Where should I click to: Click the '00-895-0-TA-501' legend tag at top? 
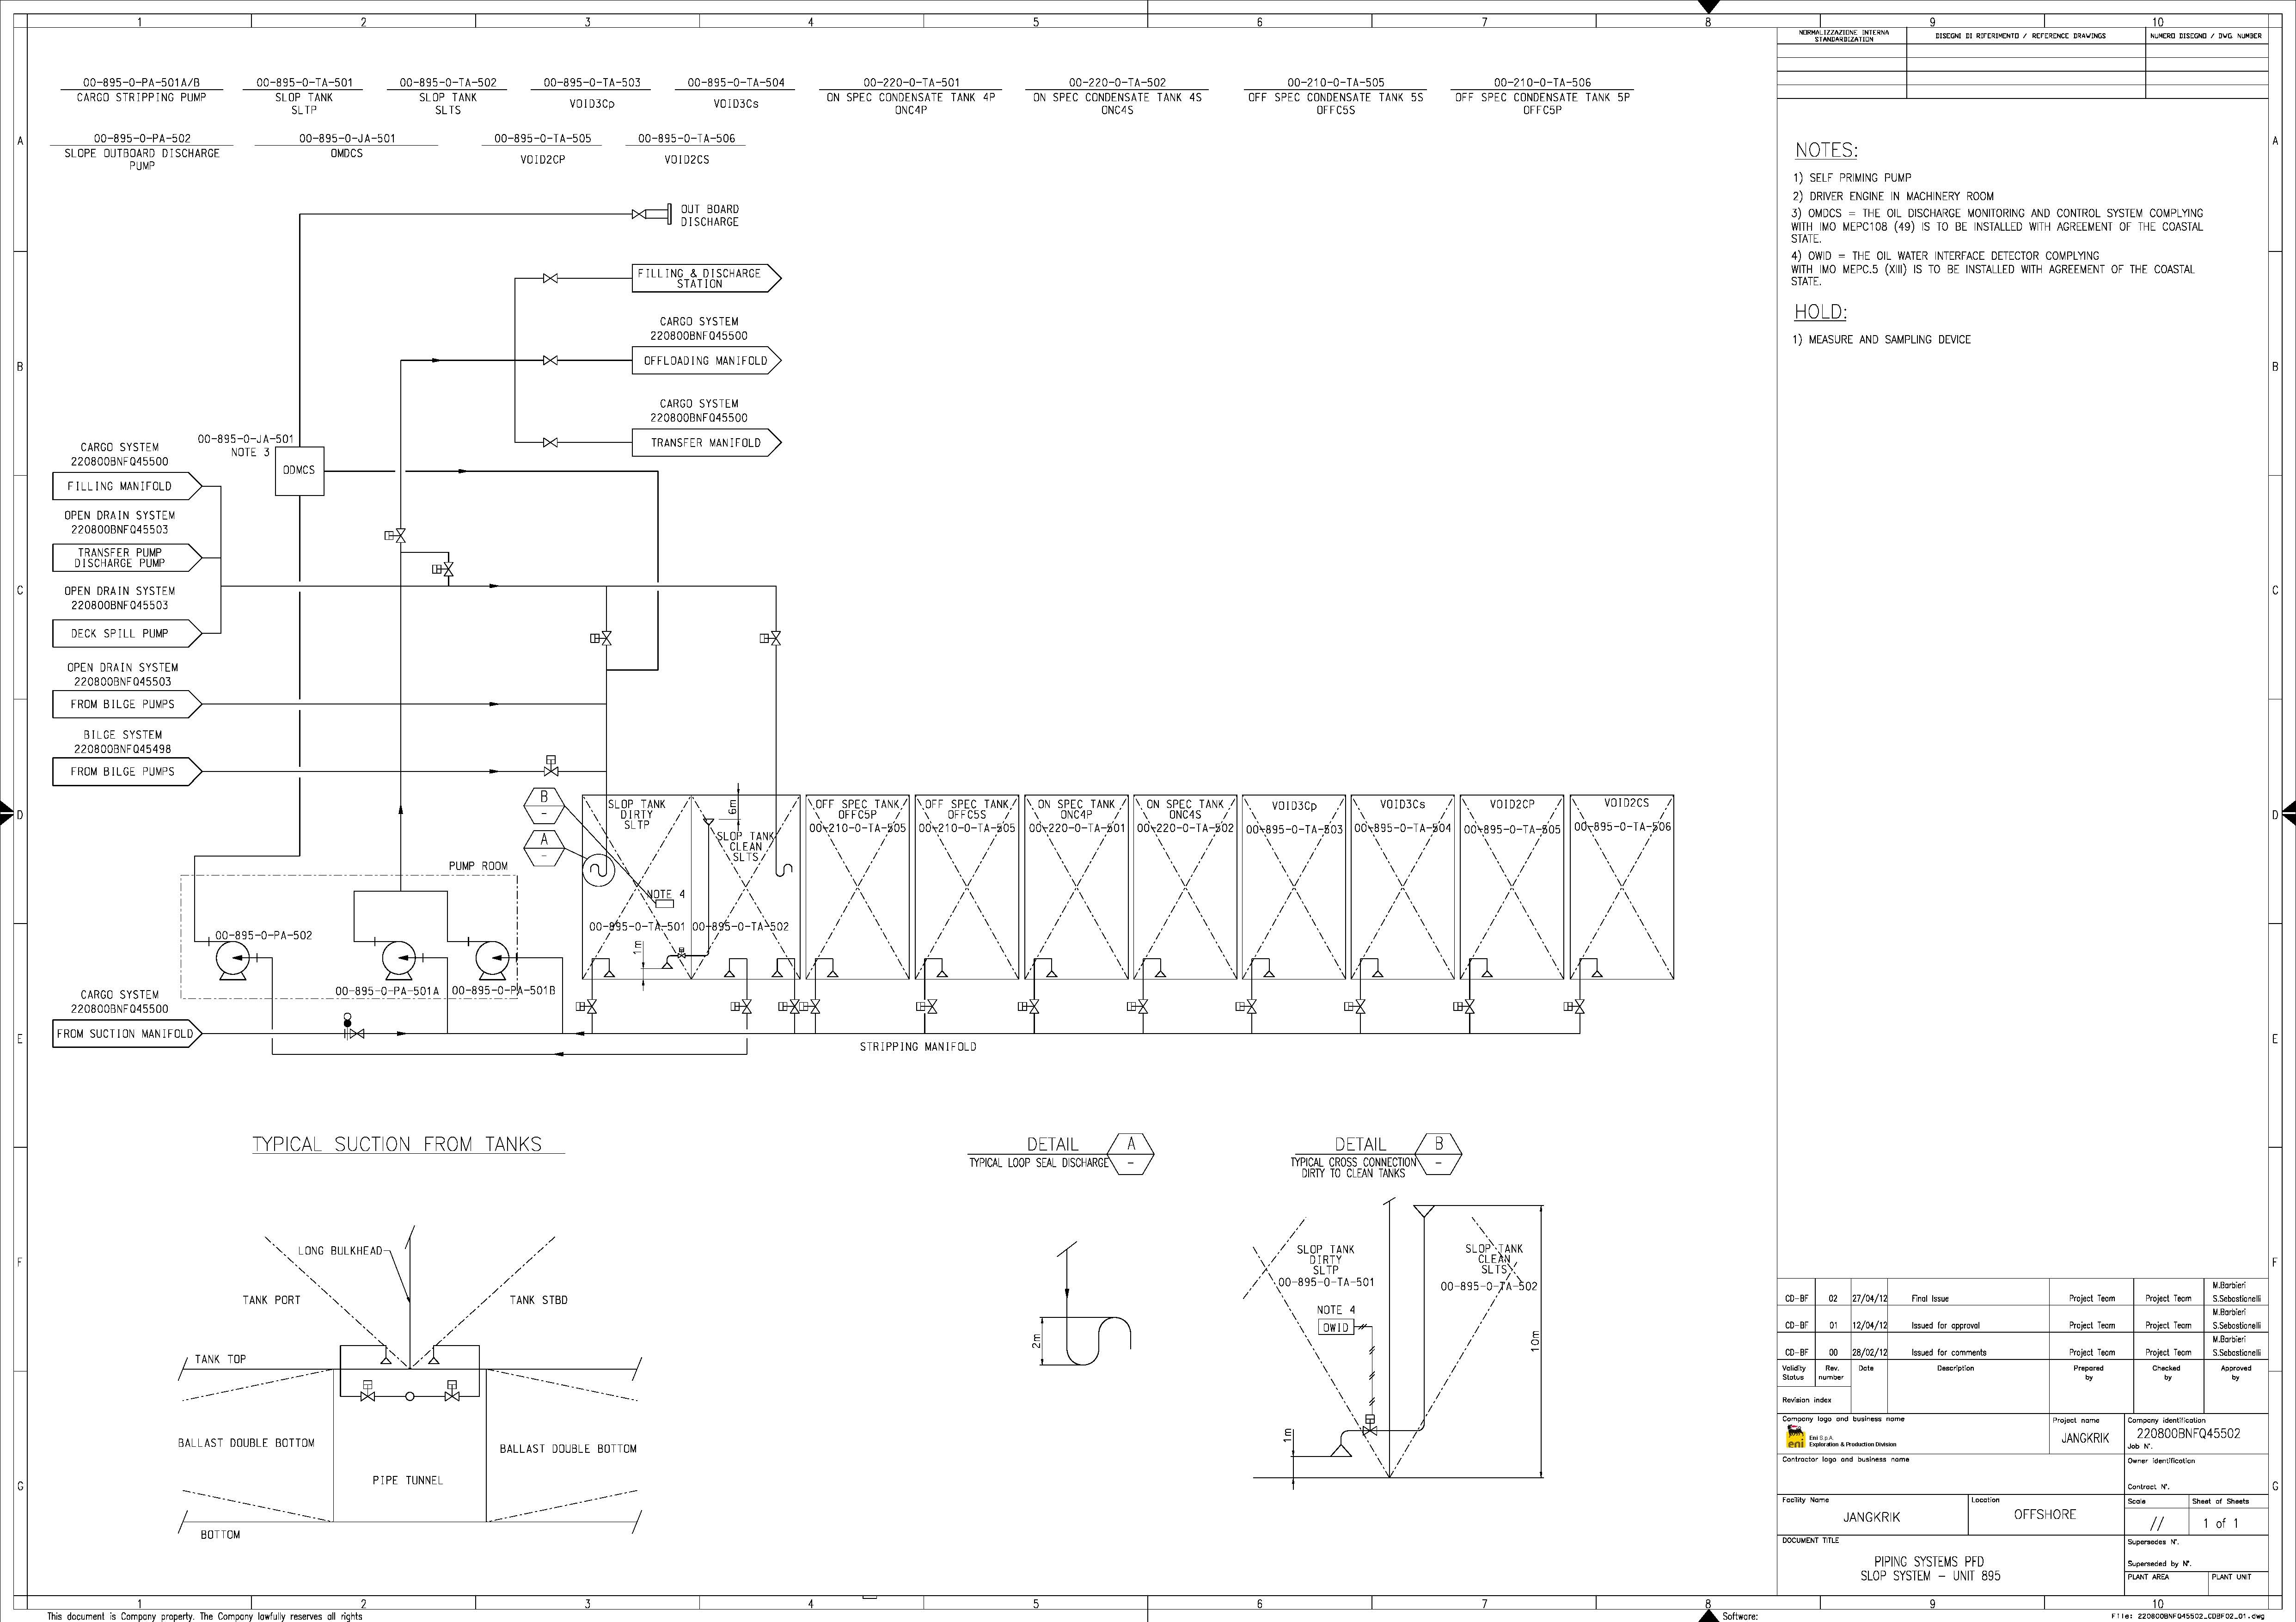tap(304, 83)
